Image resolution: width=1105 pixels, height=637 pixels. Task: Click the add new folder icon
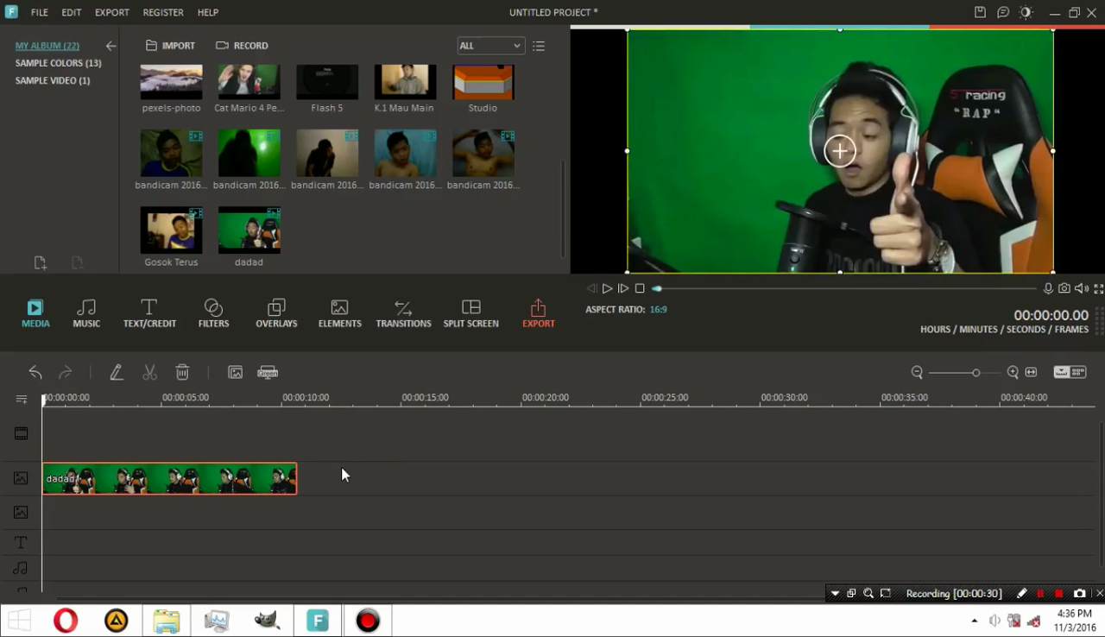coord(40,262)
